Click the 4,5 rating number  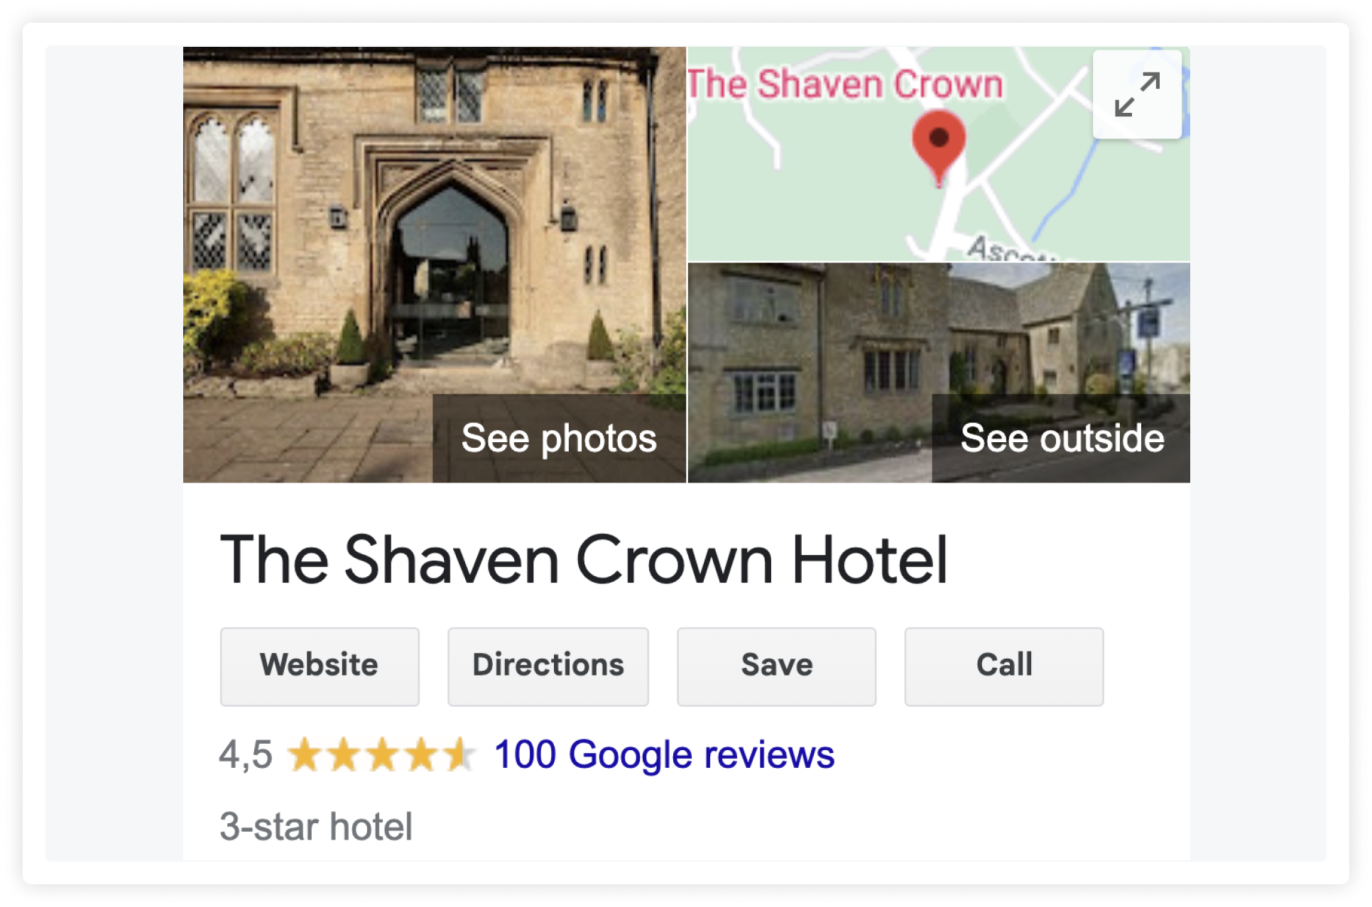tap(246, 754)
